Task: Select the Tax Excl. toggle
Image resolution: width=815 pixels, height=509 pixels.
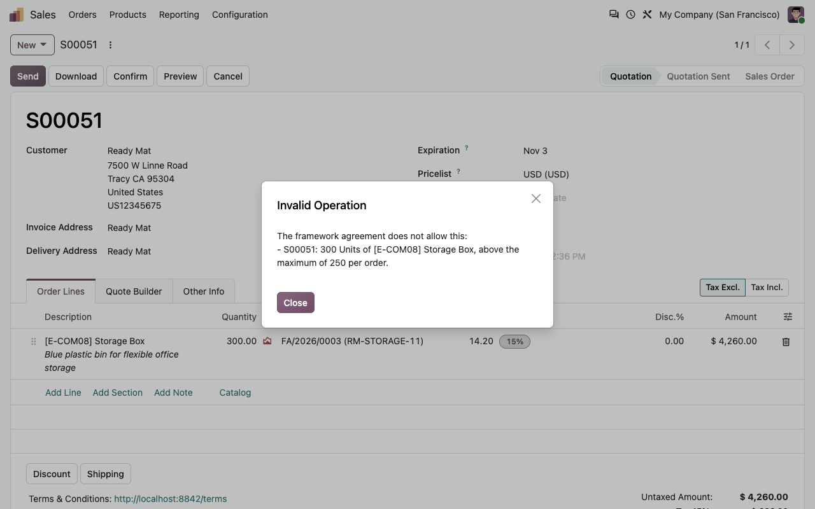Action: click(x=723, y=287)
